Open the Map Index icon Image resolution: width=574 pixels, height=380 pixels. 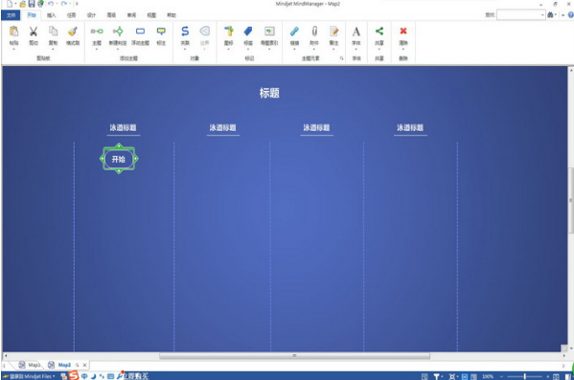(x=269, y=32)
